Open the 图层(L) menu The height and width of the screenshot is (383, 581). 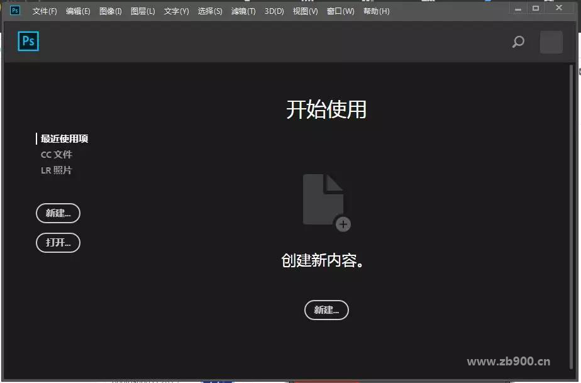click(143, 11)
